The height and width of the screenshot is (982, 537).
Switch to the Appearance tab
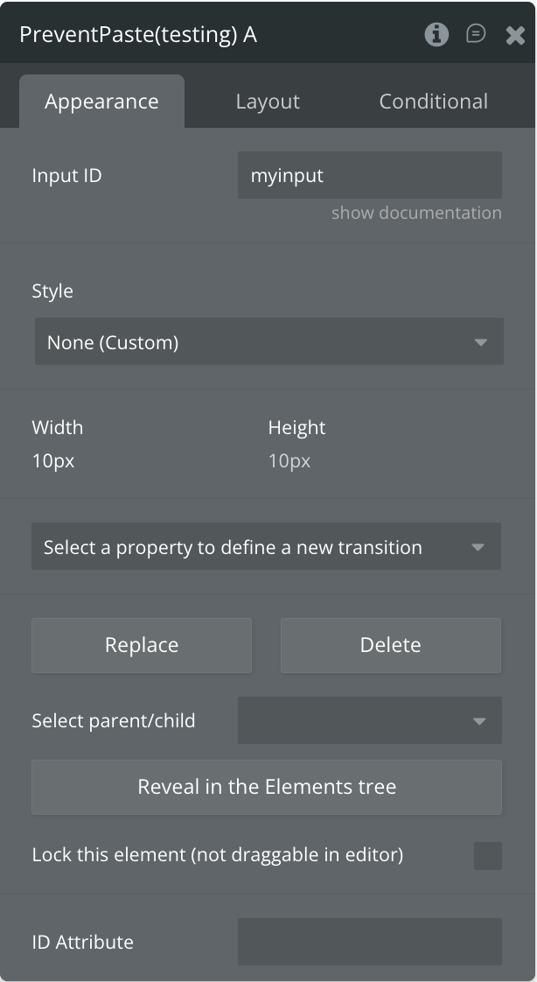point(101,102)
